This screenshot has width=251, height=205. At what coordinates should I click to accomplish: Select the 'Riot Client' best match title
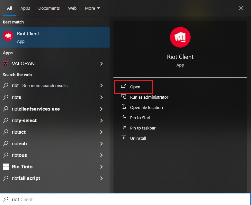coord(28,34)
